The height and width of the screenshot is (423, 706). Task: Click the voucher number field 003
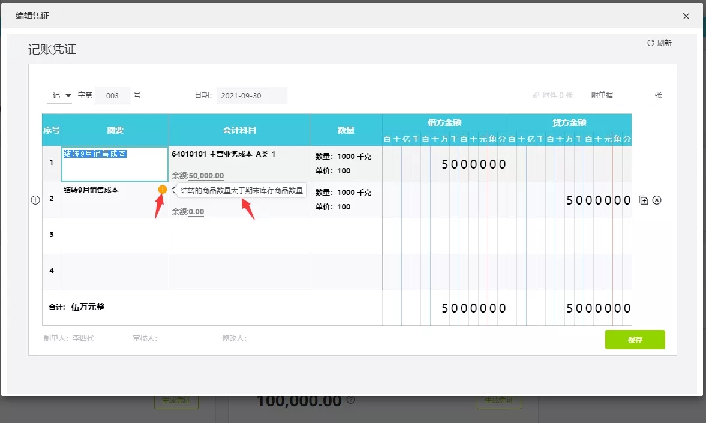pyautogui.click(x=113, y=95)
